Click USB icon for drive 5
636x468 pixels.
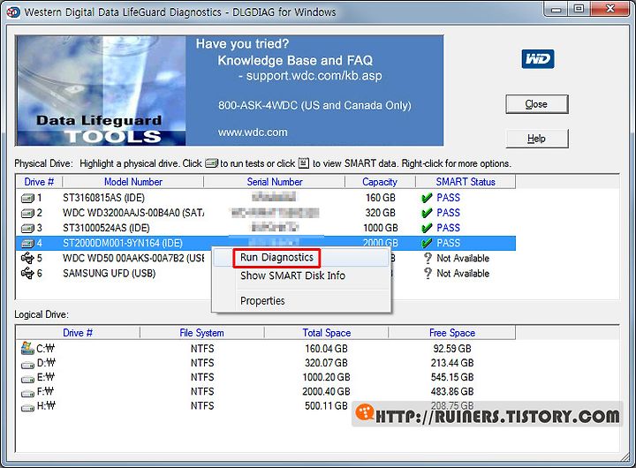(27, 258)
